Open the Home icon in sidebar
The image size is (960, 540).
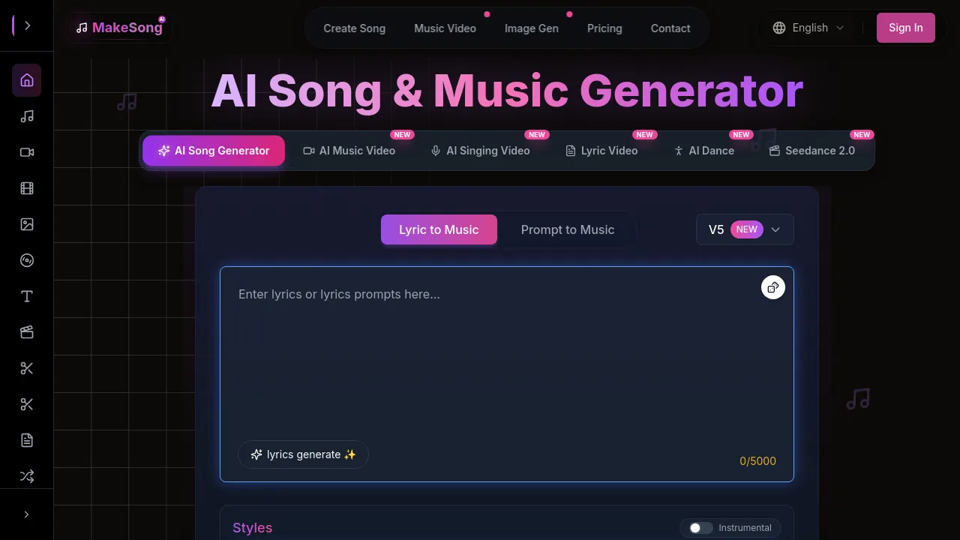tap(26, 80)
